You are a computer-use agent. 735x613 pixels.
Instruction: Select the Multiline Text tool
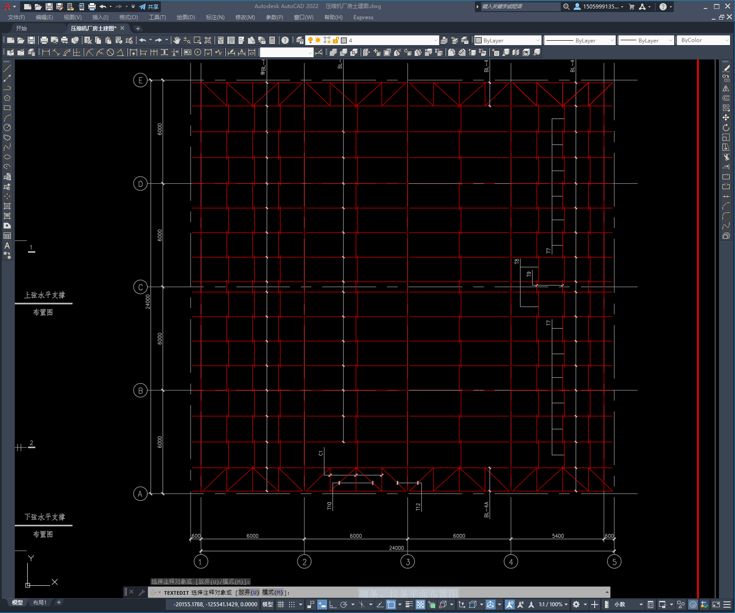click(x=7, y=245)
